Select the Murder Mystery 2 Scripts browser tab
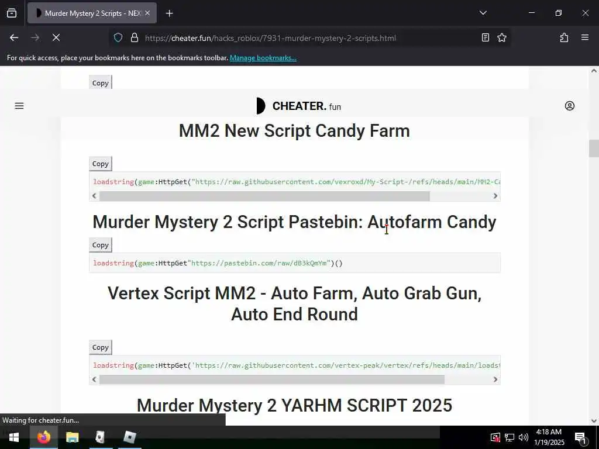This screenshot has height=449, width=599. pyautogui.click(x=92, y=13)
